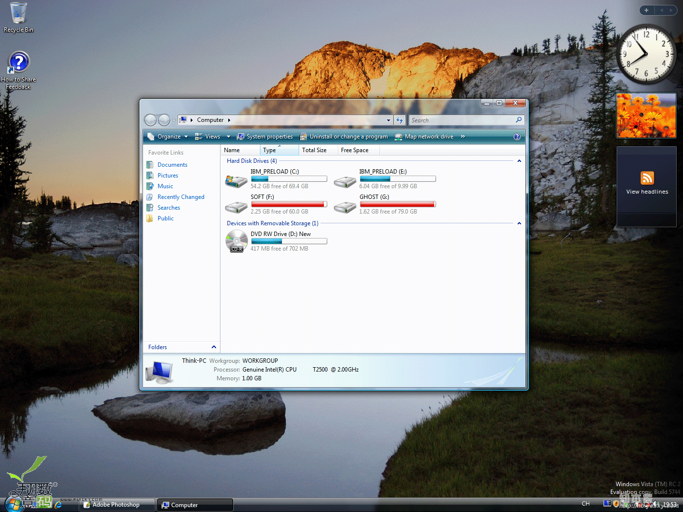This screenshot has width=683, height=512.
Task: Open the Organize menu
Action: pos(168,137)
